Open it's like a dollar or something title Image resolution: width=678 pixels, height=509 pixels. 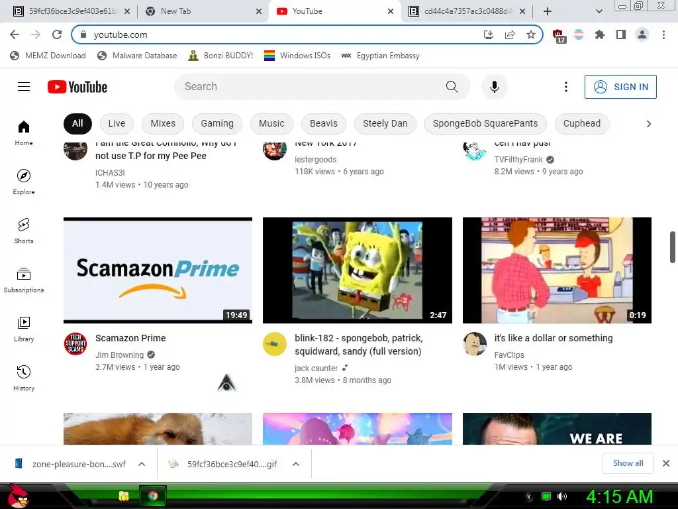pos(554,338)
